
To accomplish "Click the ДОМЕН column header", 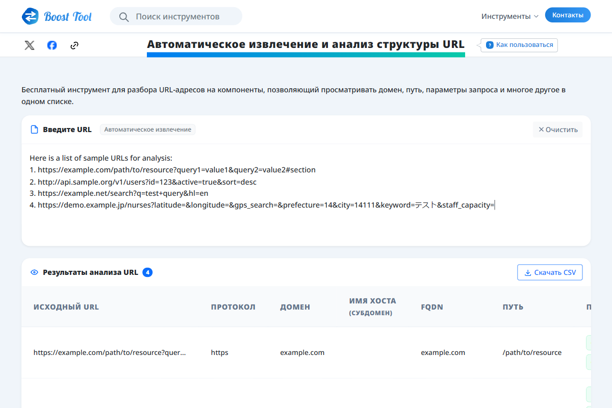I will point(295,307).
